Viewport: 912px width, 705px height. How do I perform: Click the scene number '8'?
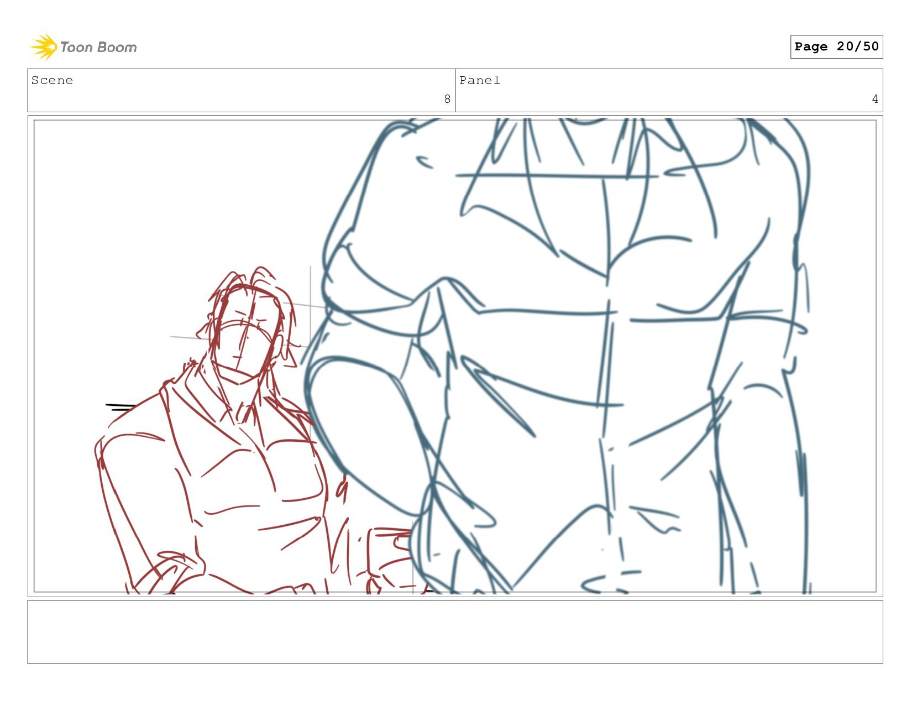pos(447,99)
